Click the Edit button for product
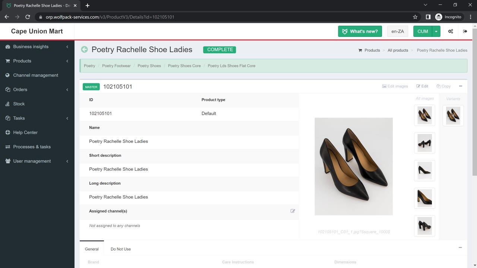The width and height of the screenshot is (477, 268). pos(422,86)
